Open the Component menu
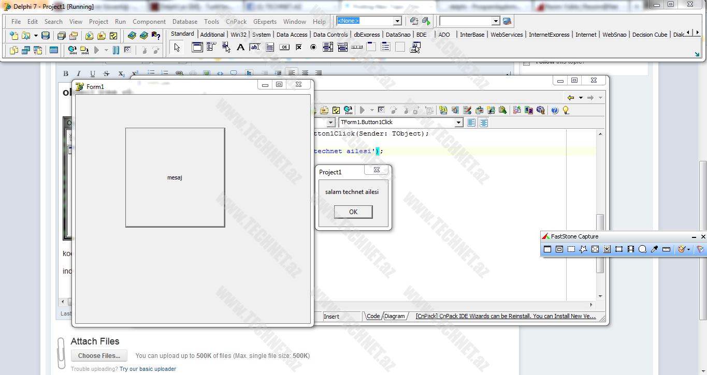Viewport: 707px width, 375px height. click(149, 22)
